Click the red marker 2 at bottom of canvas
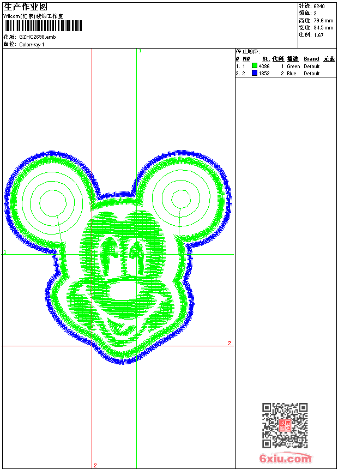Screen dimensions: 338x469 pyautogui.click(x=95, y=465)
